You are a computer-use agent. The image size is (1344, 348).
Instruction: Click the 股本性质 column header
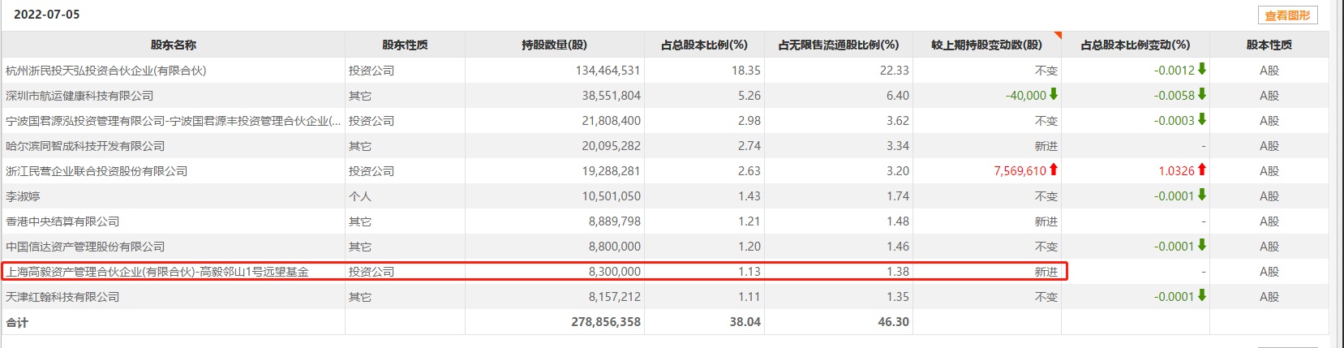(x=1269, y=45)
